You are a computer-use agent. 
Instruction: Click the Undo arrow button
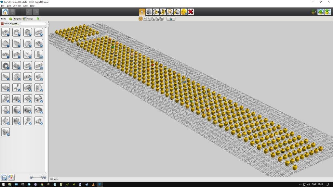tap(29, 12)
